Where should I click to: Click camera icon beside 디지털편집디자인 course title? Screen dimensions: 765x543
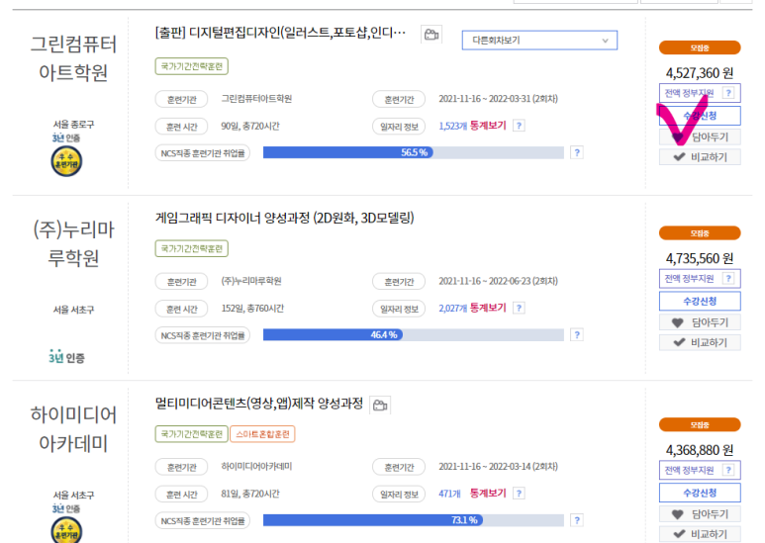431,34
